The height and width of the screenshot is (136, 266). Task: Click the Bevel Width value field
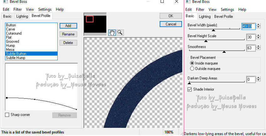pos(248,26)
